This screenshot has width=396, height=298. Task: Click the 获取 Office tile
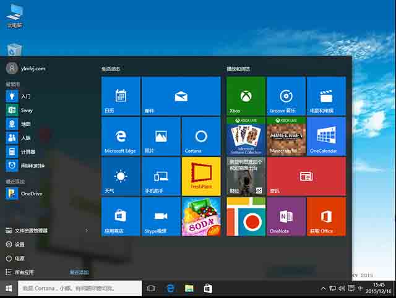pos(326,216)
